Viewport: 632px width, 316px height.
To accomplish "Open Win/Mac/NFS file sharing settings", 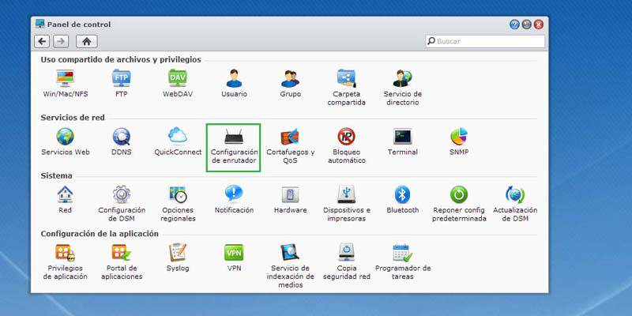I will [x=66, y=78].
